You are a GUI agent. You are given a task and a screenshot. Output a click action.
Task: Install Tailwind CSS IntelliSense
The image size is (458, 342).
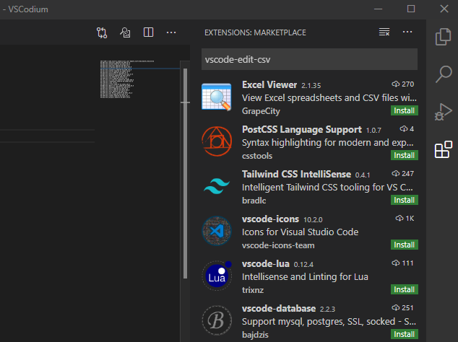click(405, 200)
